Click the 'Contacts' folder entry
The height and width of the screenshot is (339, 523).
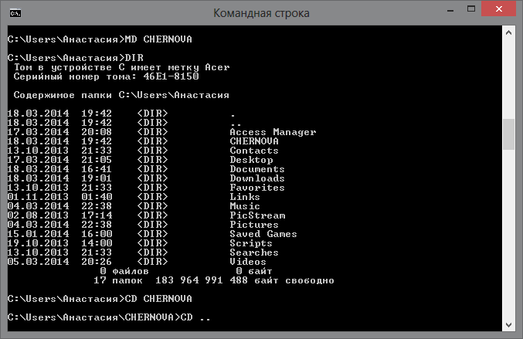tap(254, 151)
